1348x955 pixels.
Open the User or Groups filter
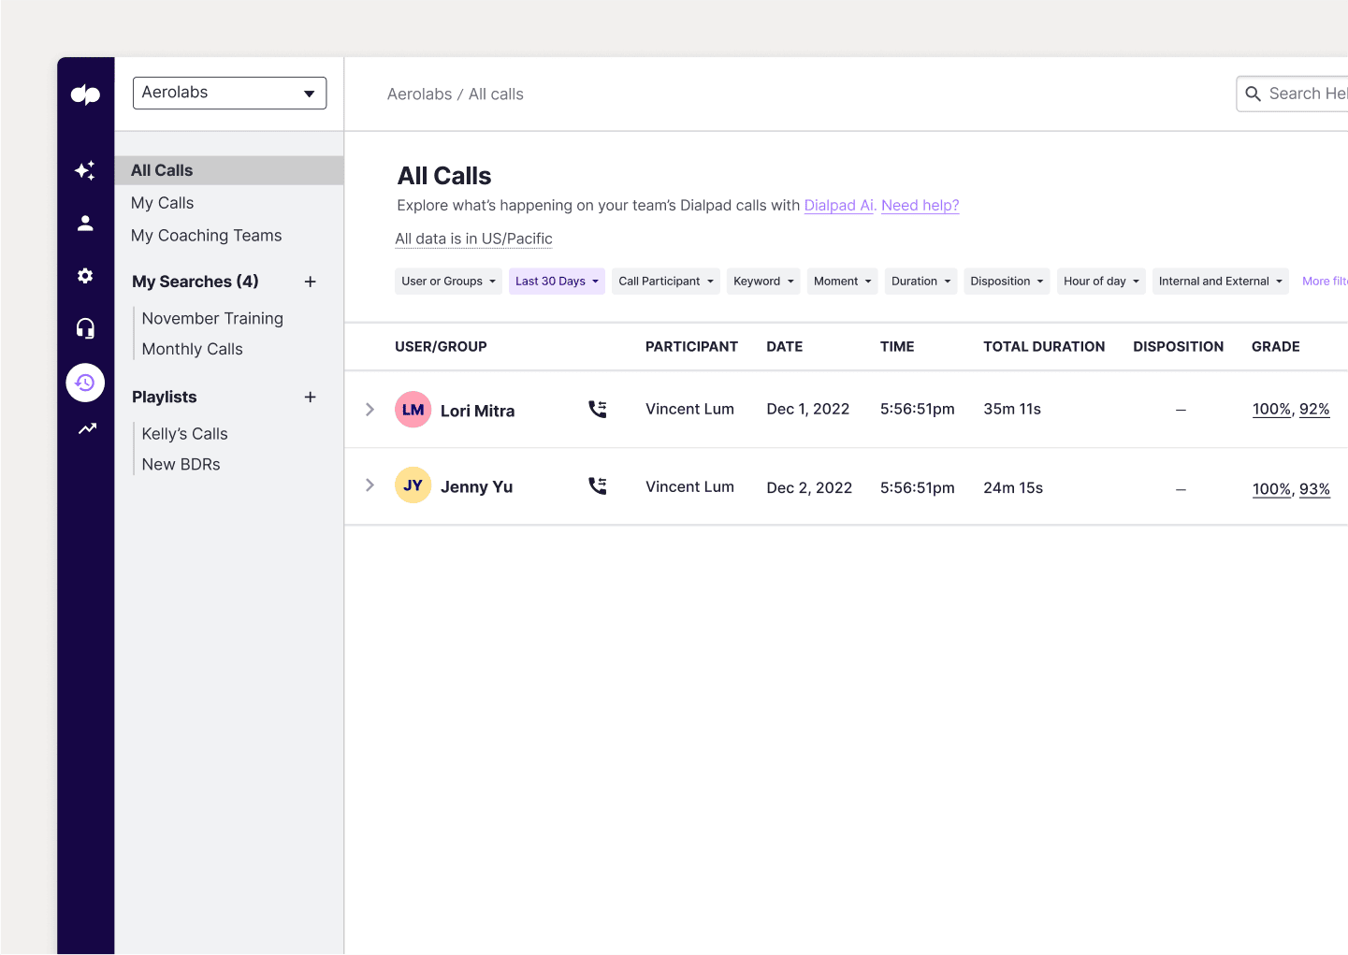tap(448, 281)
